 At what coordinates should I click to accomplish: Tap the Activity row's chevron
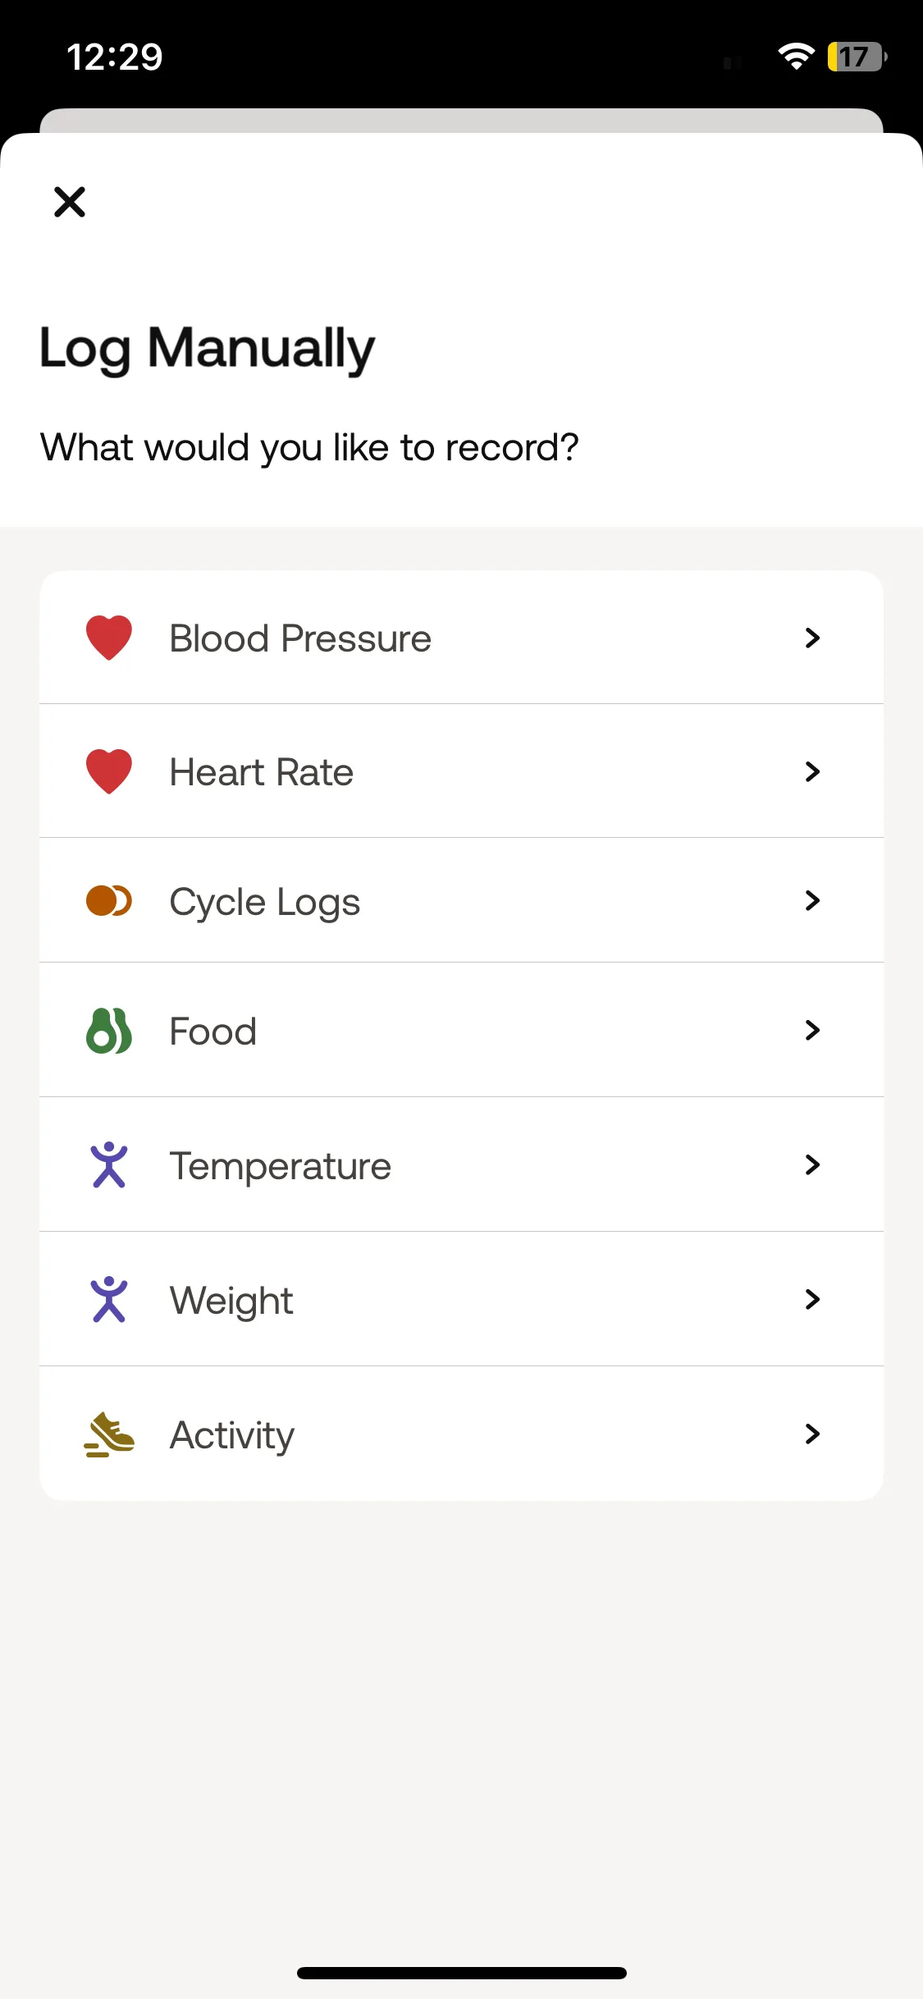coord(812,1434)
